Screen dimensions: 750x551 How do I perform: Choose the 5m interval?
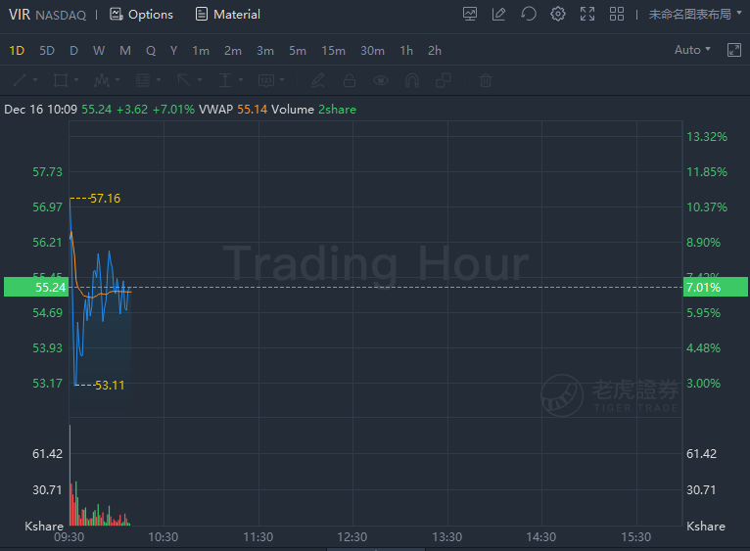click(x=298, y=50)
